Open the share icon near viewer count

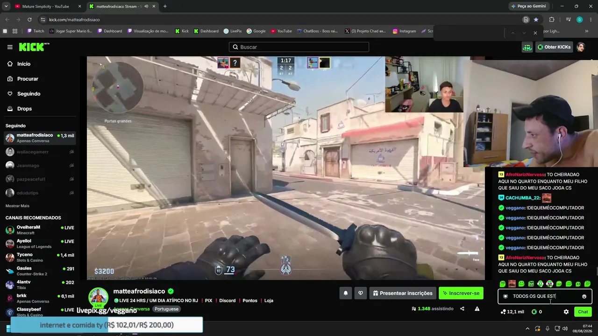pyautogui.click(x=462, y=308)
